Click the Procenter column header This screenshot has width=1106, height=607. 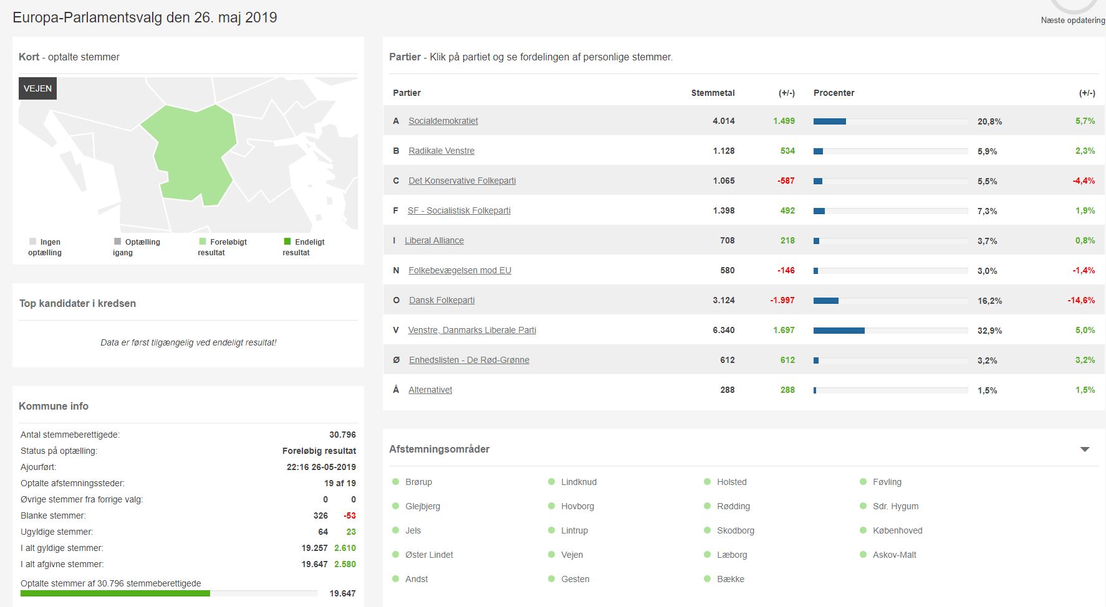pyautogui.click(x=834, y=93)
